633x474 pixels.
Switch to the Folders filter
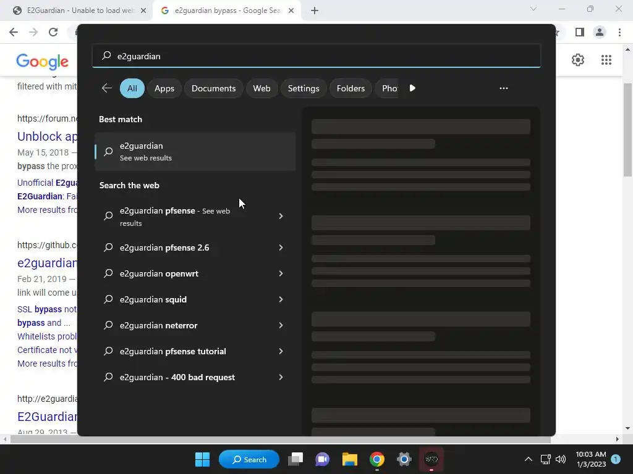(350, 88)
